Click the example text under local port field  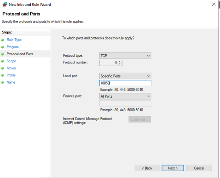pyautogui.click(x=122, y=90)
